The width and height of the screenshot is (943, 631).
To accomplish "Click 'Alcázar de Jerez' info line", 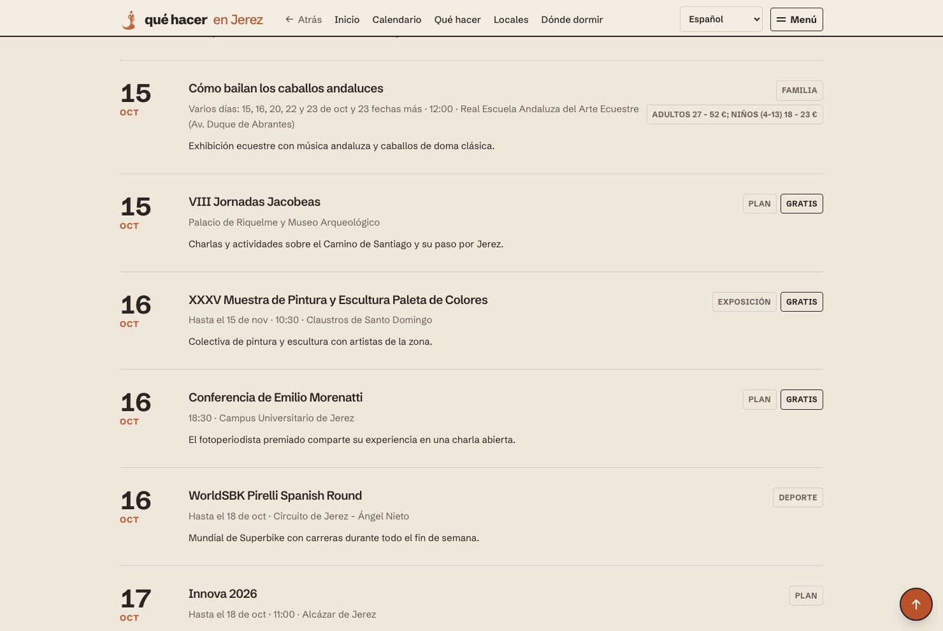I will click(x=282, y=614).
